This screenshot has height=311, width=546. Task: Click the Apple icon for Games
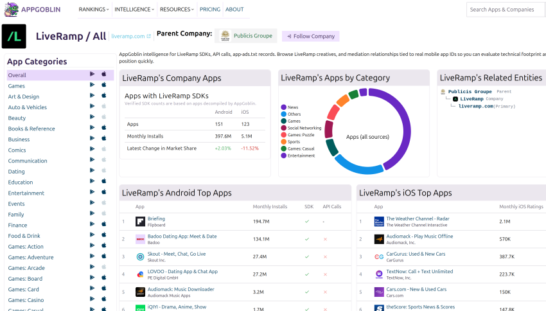point(104,85)
